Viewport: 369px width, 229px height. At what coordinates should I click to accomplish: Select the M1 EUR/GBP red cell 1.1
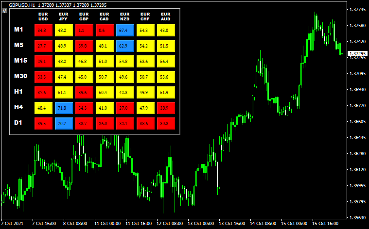83,30
